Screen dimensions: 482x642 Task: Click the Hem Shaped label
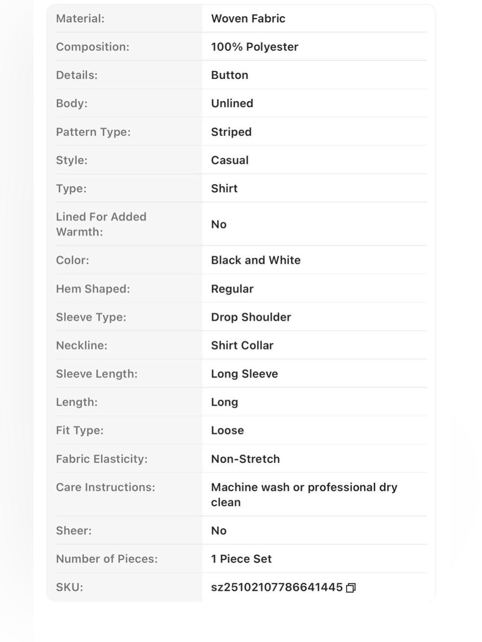(93, 289)
